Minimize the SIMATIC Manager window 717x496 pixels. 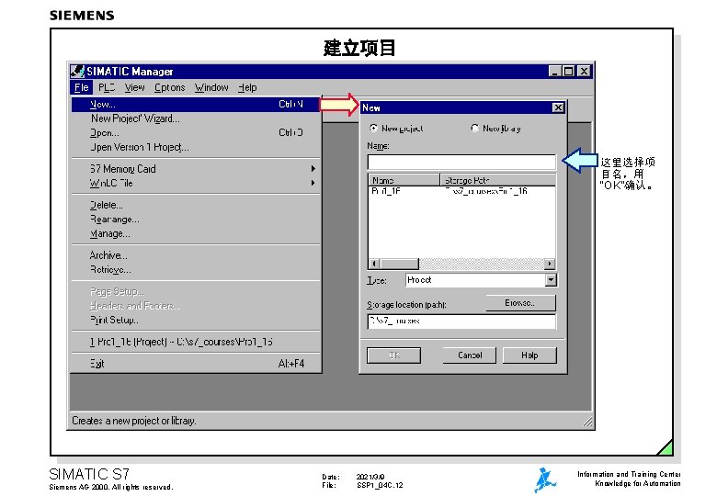554,72
